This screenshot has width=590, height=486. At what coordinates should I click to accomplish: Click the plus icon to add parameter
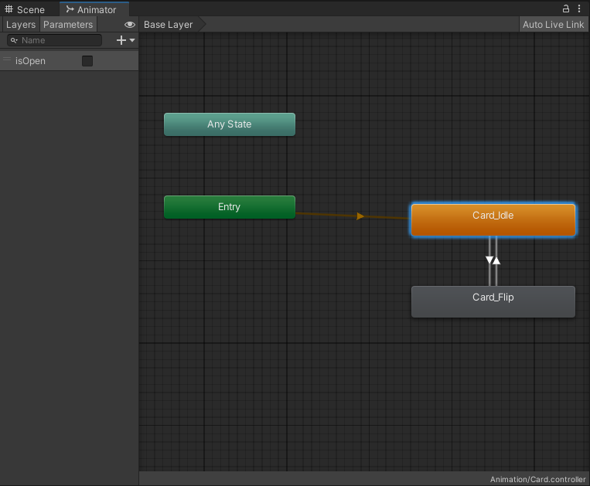click(x=121, y=40)
